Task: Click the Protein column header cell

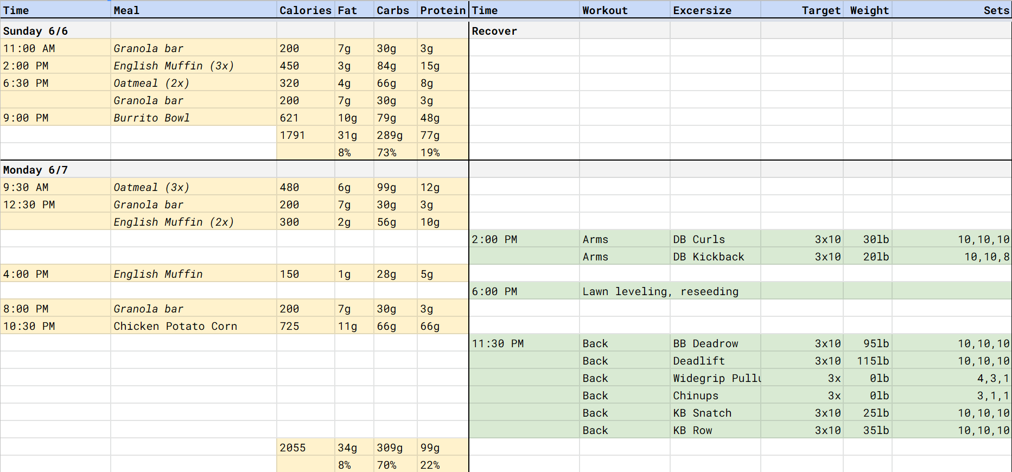Action: point(443,10)
